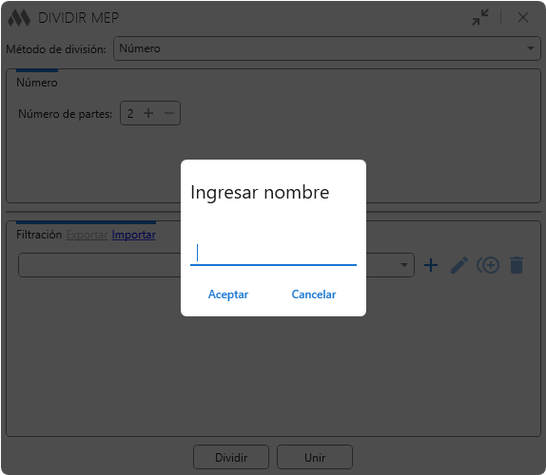Click the app logo in title bar
The height and width of the screenshot is (475, 546).
point(19,18)
